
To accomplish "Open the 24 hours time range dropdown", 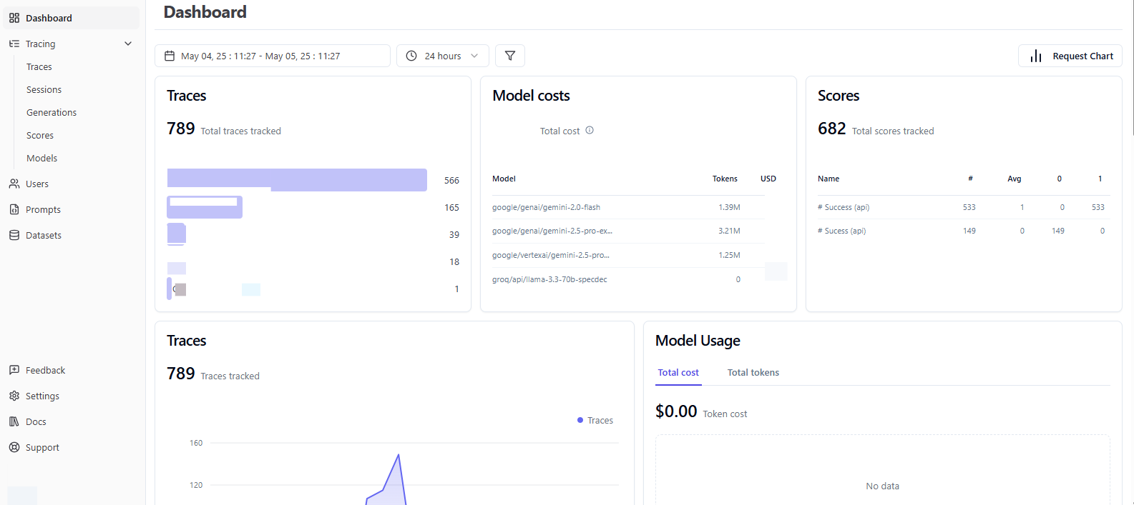I will point(442,56).
